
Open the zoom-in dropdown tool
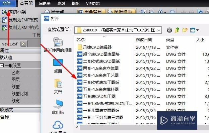click(162, 12)
